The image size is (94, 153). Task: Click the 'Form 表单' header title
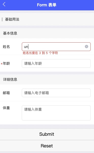(x=47, y=5)
